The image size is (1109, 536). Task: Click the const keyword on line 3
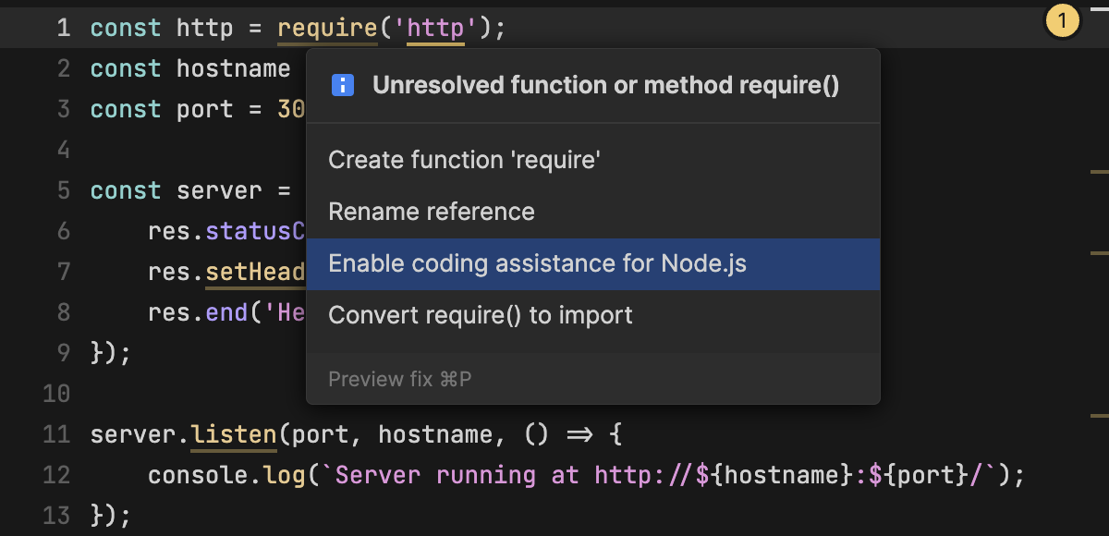126,109
